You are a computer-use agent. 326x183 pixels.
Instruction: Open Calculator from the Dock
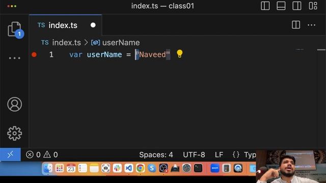point(226,168)
